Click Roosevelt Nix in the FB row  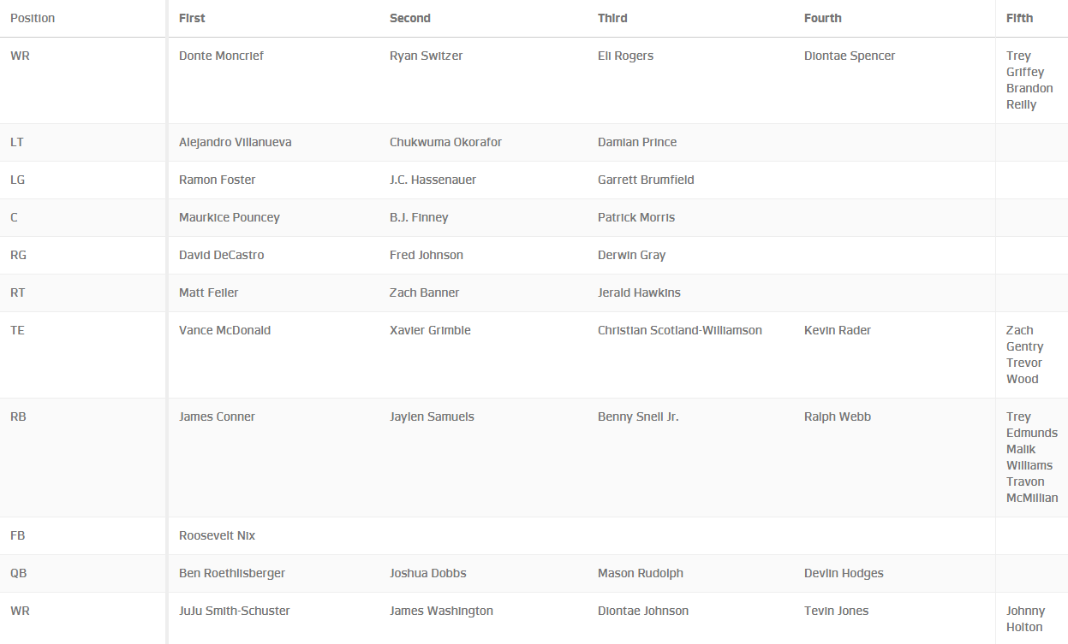tap(217, 535)
